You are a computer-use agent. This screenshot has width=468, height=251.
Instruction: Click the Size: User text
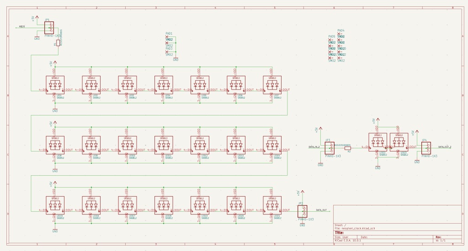click(341, 237)
